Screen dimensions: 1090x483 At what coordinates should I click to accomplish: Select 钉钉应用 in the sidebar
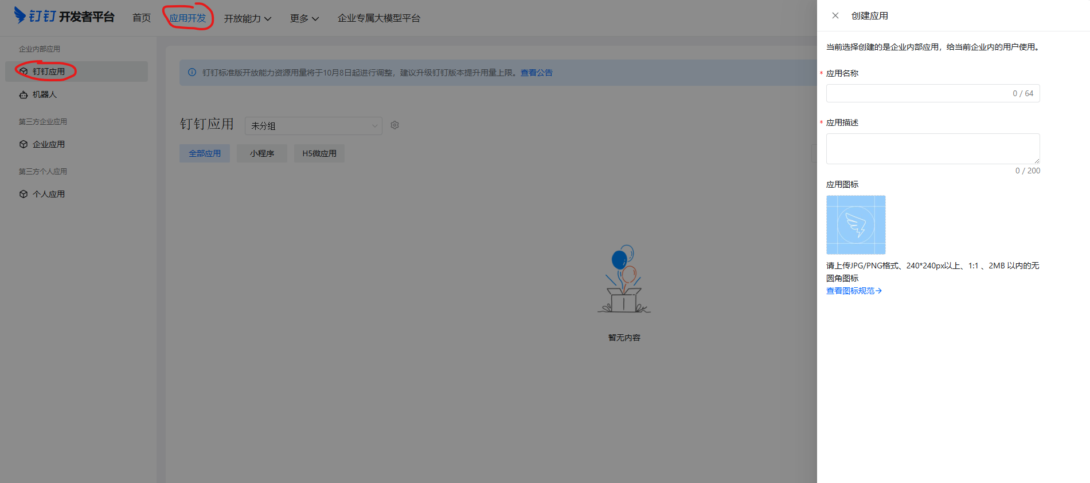point(77,72)
